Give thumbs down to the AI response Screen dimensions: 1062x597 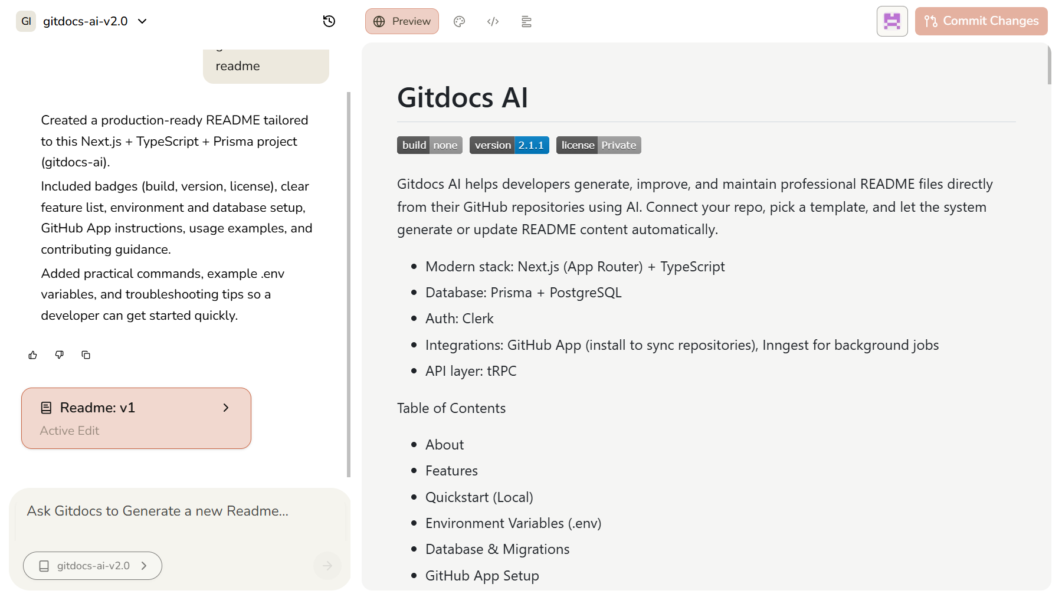pyautogui.click(x=59, y=355)
